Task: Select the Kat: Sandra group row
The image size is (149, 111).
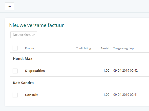Action: click(80, 83)
